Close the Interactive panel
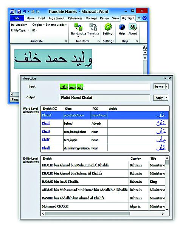The height and width of the screenshot is (227, 180). click(x=170, y=78)
